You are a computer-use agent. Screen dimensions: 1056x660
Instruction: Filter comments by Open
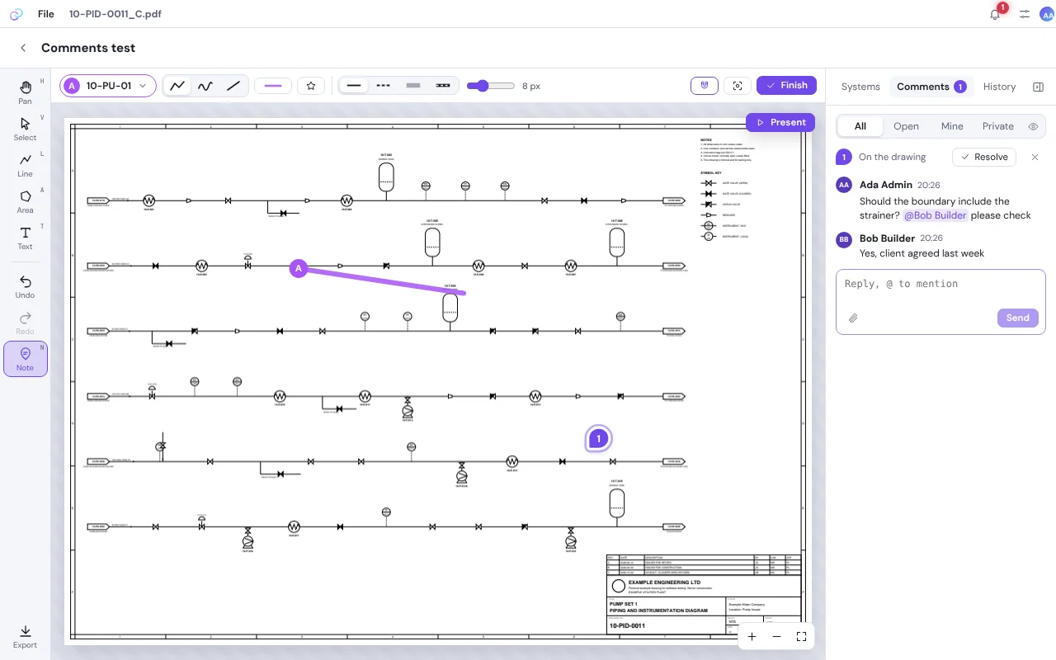[906, 126]
